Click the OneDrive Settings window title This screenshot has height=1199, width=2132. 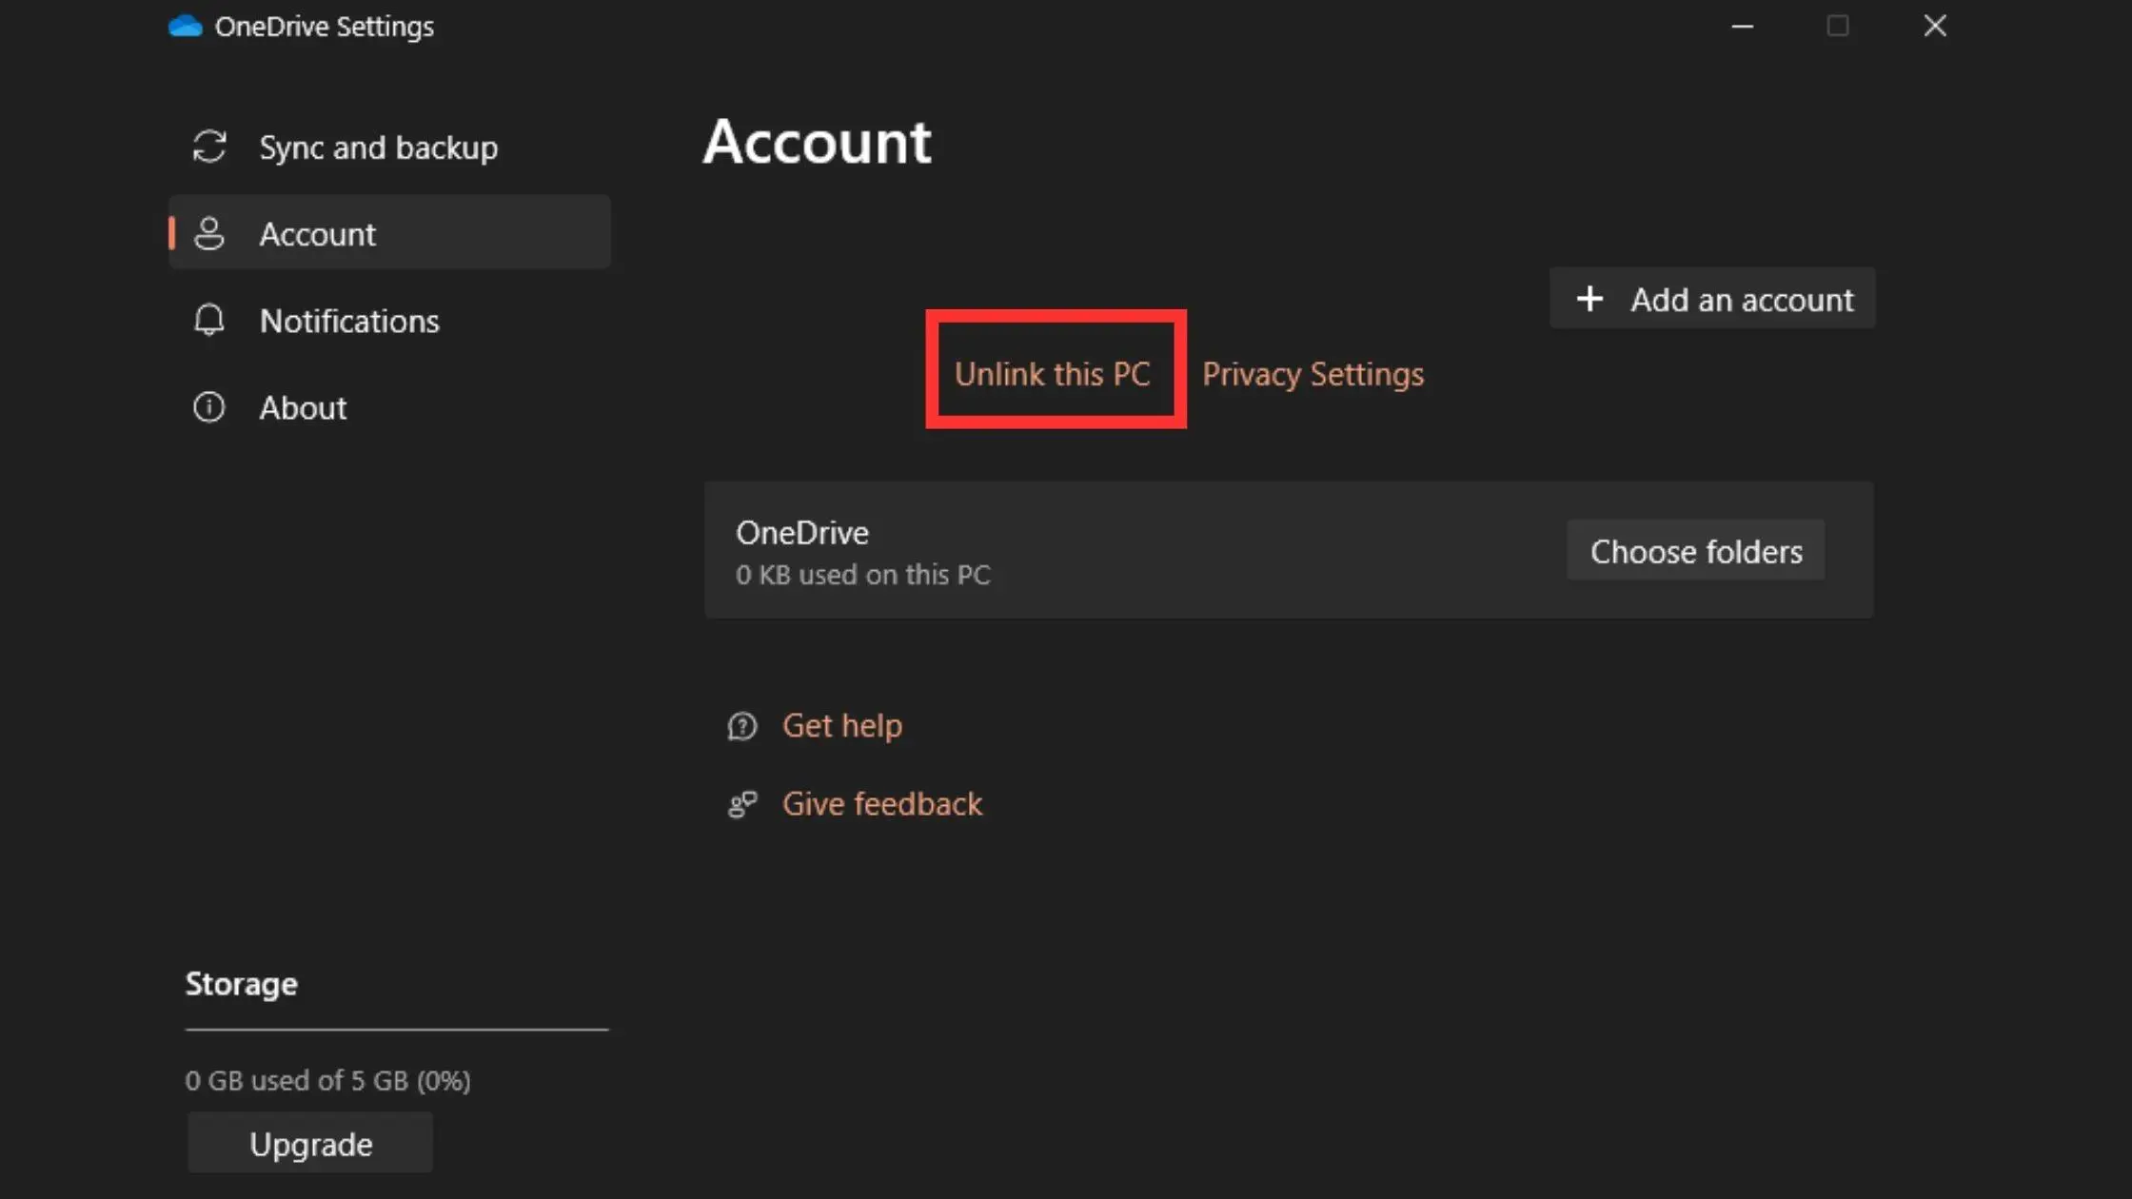325,26
